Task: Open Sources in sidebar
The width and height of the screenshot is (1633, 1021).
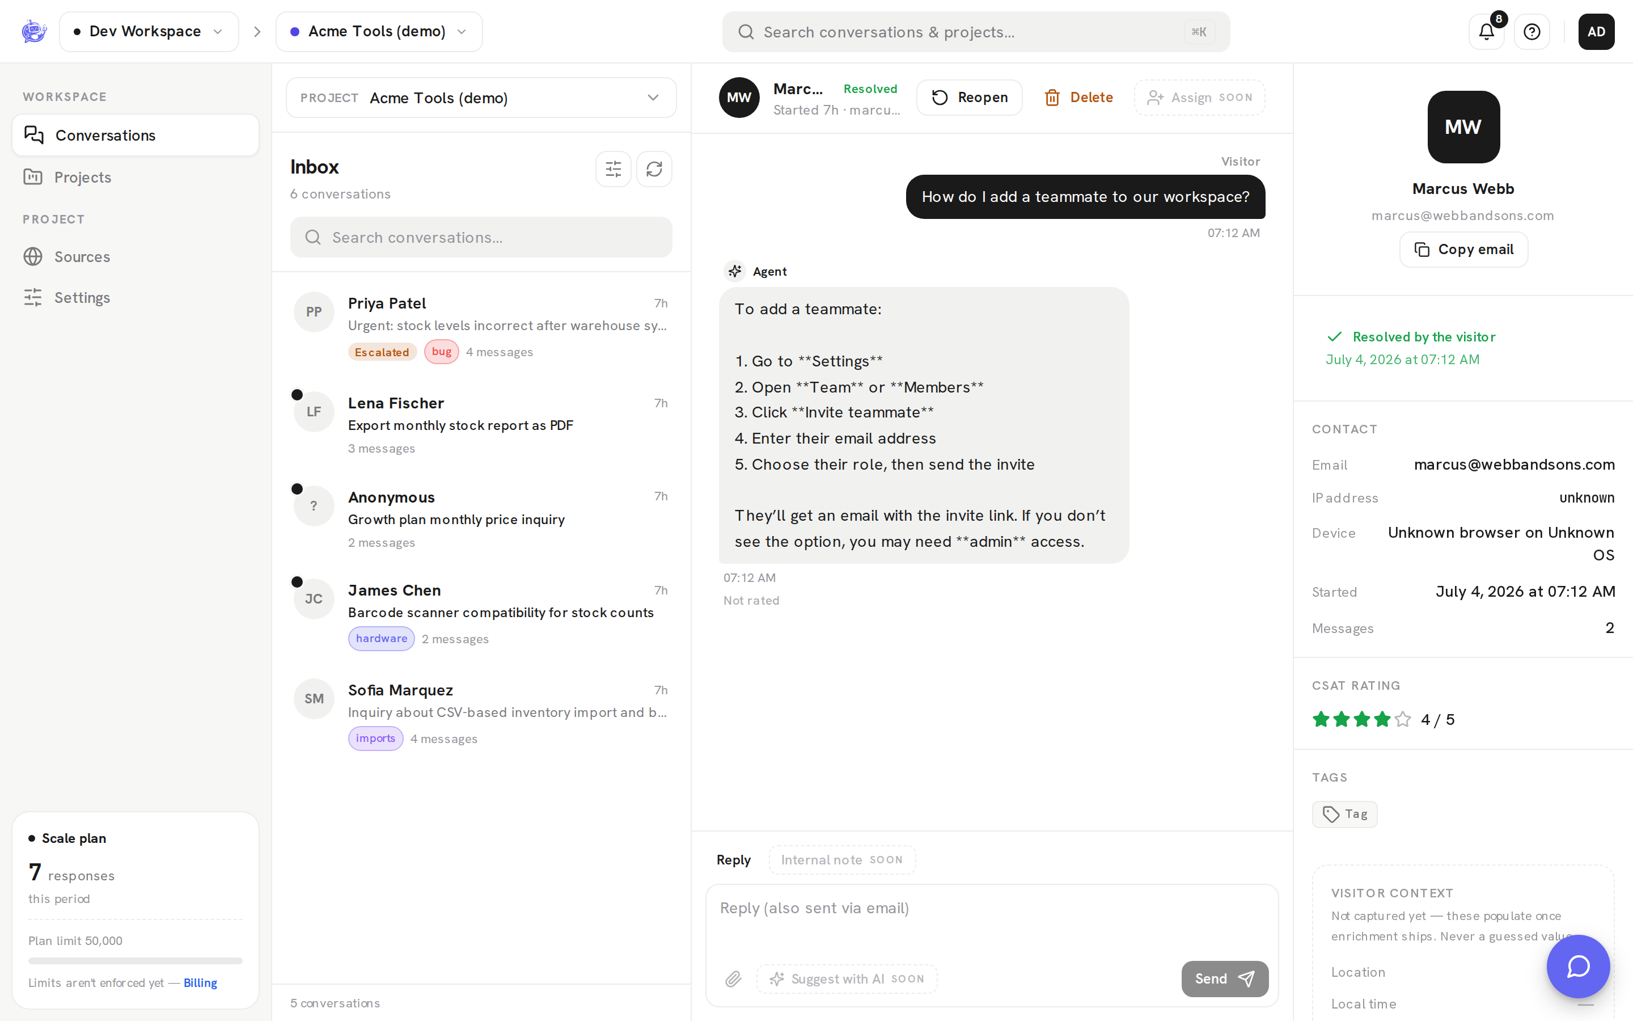Action: tap(136, 256)
